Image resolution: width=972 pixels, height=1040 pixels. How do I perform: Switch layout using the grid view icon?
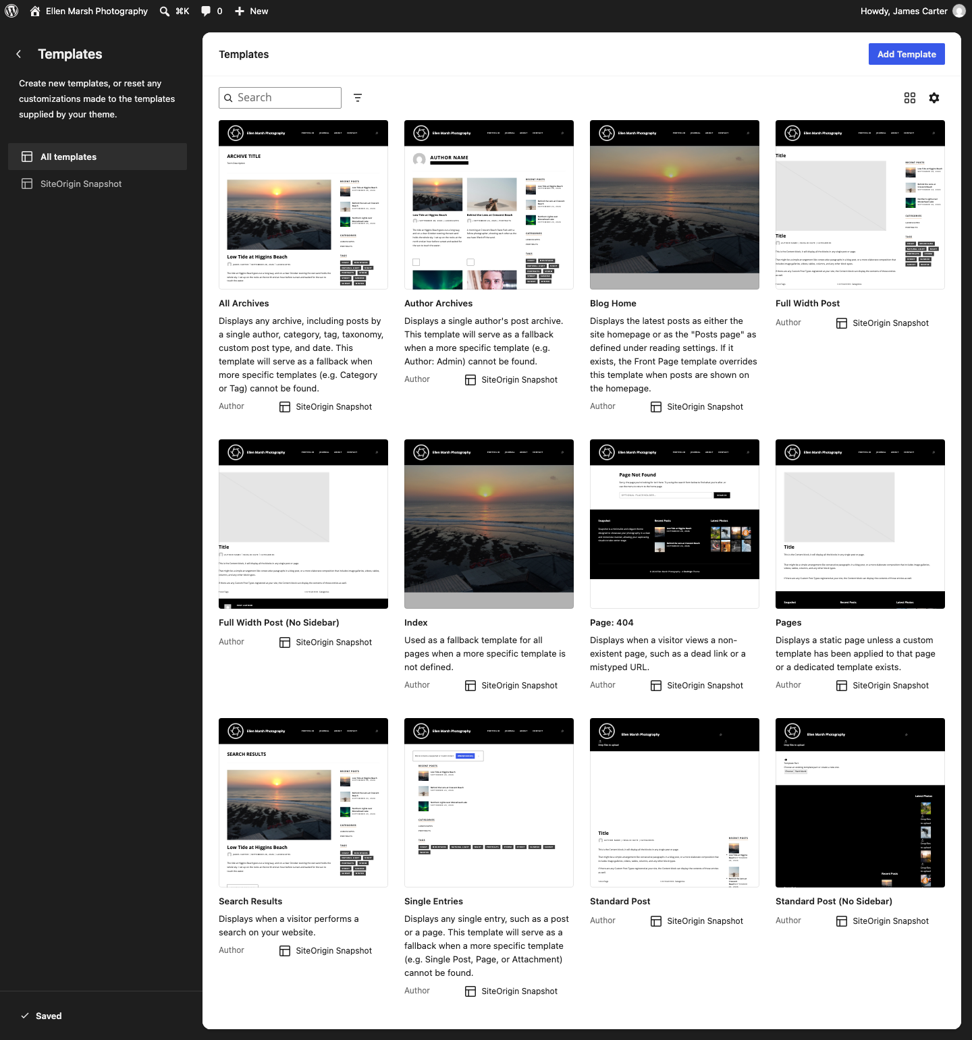(x=910, y=98)
